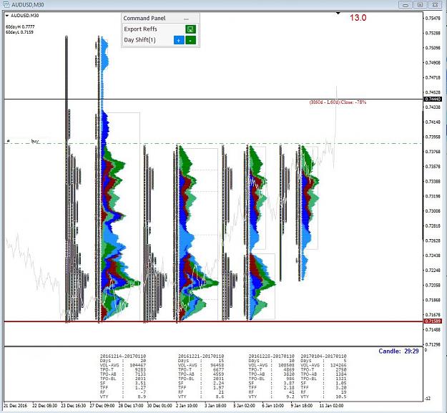Click the 0.75478 price axis label
Viewport: 447px width, 413px height.
pyautogui.click(x=433, y=19)
